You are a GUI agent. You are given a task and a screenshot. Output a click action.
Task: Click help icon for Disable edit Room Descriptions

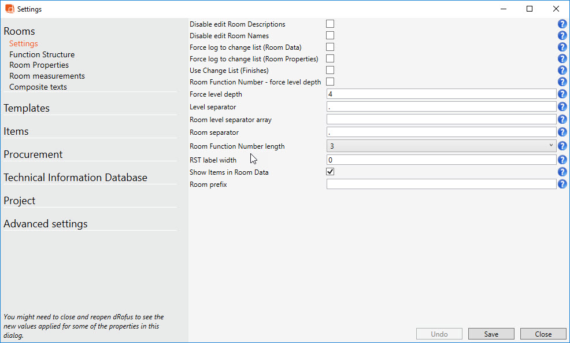click(x=562, y=24)
